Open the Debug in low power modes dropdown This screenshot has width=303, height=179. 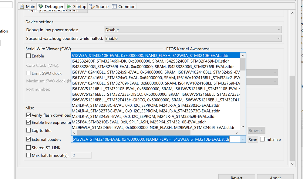click(193, 30)
